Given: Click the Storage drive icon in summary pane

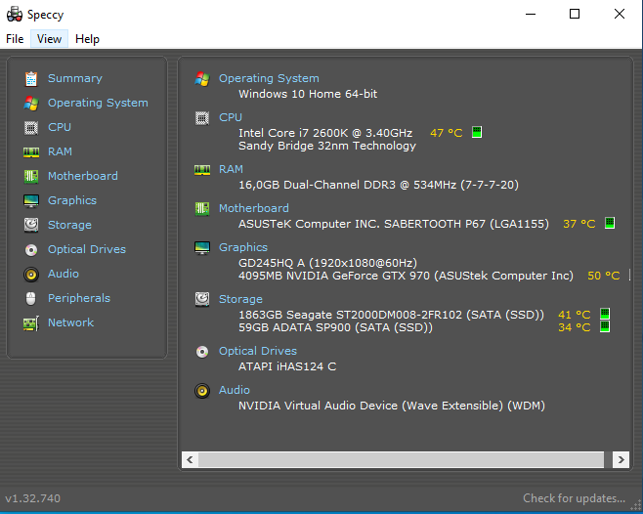Looking at the screenshot, I should 202,299.
